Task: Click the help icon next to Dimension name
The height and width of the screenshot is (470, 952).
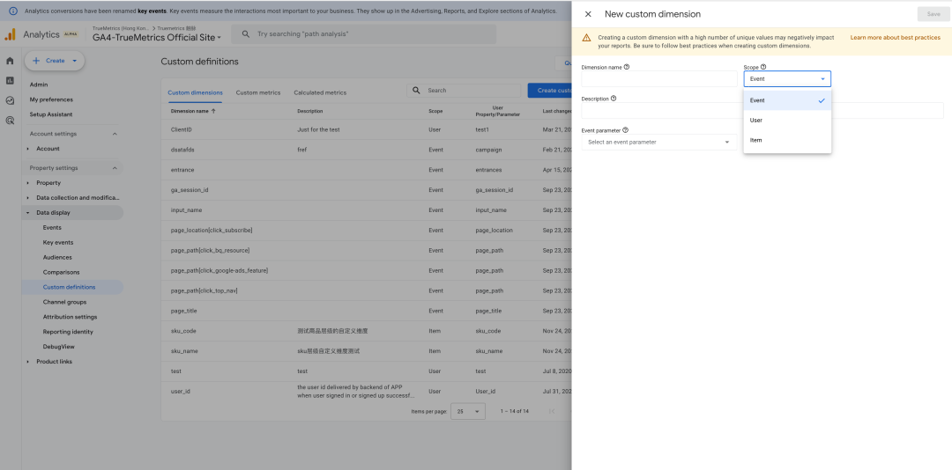Action: 627,67
